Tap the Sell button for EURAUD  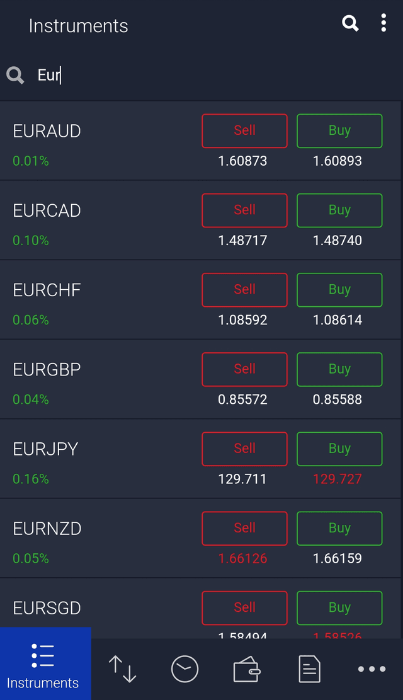pyautogui.click(x=244, y=130)
